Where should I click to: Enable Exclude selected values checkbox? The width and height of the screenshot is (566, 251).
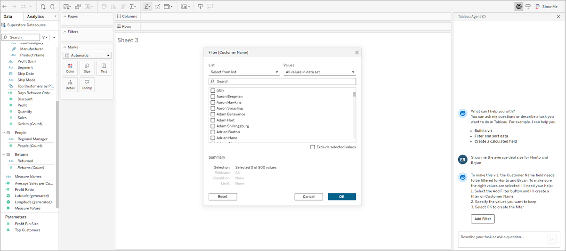click(x=313, y=147)
